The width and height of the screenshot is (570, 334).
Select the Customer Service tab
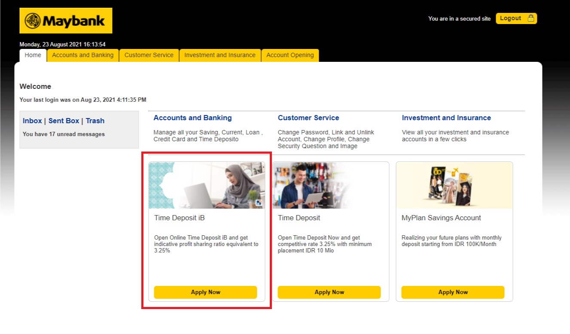[x=149, y=55]
